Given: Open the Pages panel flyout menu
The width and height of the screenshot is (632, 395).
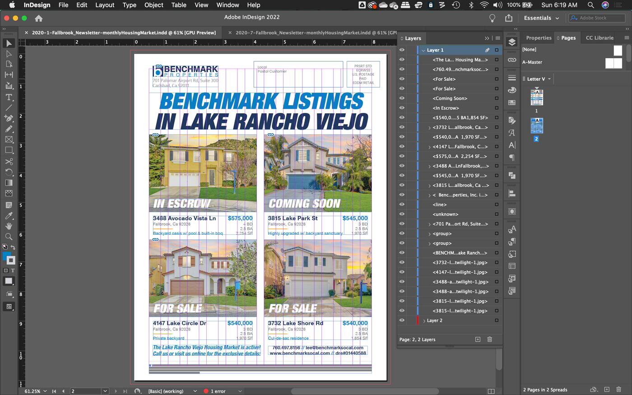Looking at the screenshot, I should click(627, 38).
